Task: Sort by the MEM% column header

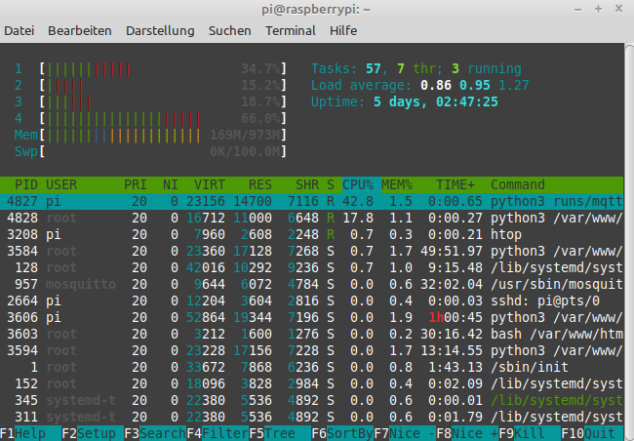Action: pyautogui.click(x=396, y=184)
